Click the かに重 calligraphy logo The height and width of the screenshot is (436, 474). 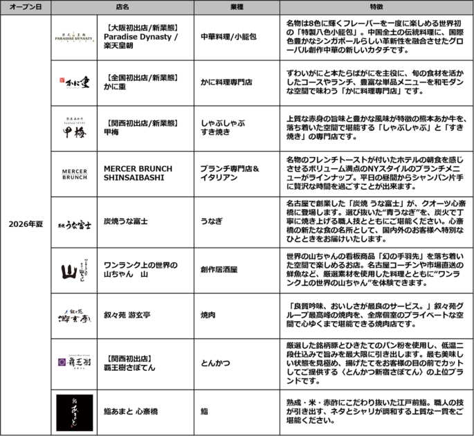coord(75,82)
